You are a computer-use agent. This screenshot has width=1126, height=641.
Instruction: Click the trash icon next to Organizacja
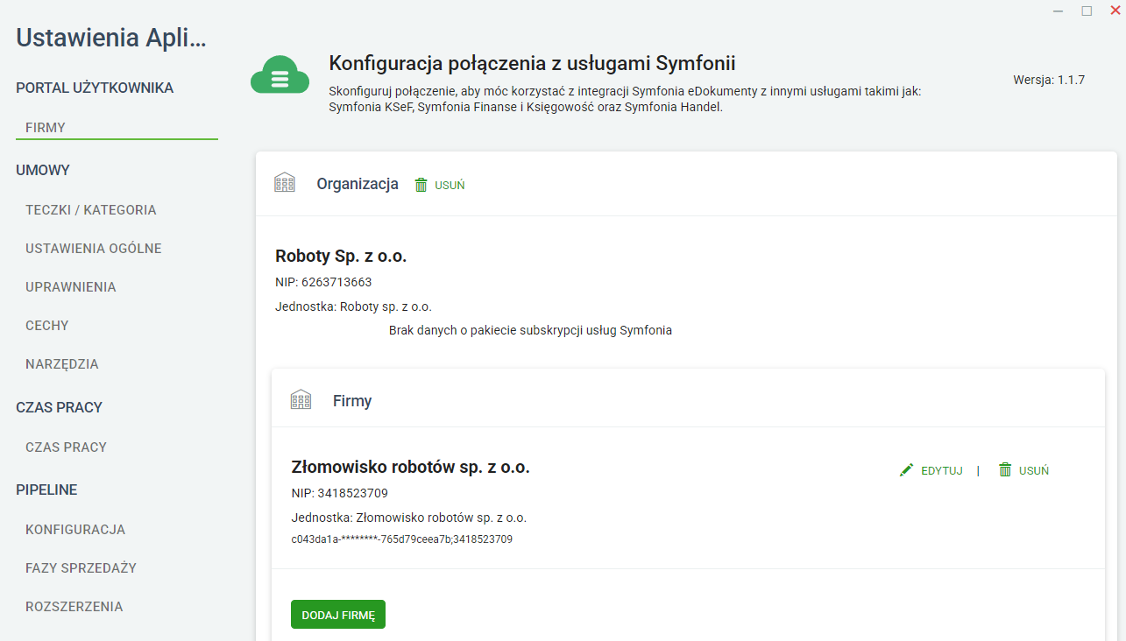(421, 185)
